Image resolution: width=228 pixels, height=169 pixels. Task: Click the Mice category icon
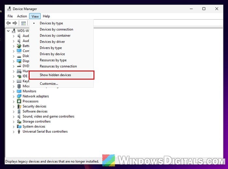[x=19, y=86]
